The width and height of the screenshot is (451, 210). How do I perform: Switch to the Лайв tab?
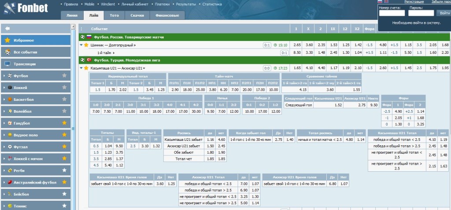(94, 15)
